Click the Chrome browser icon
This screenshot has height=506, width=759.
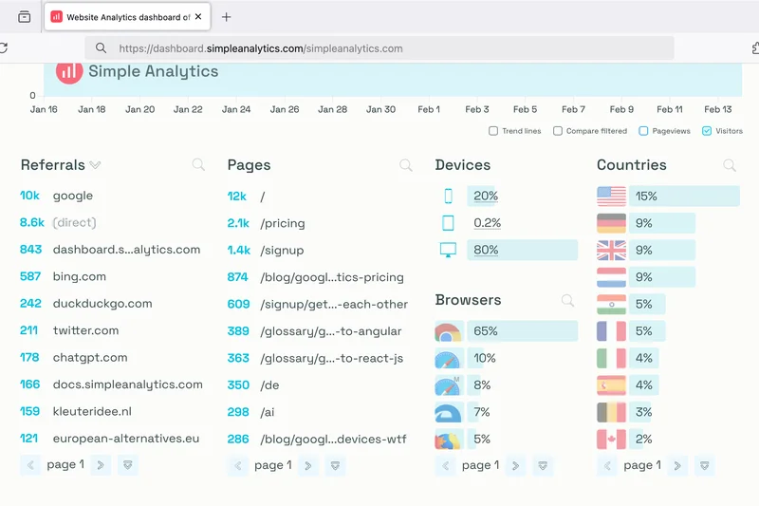click(x=448, y=332)
